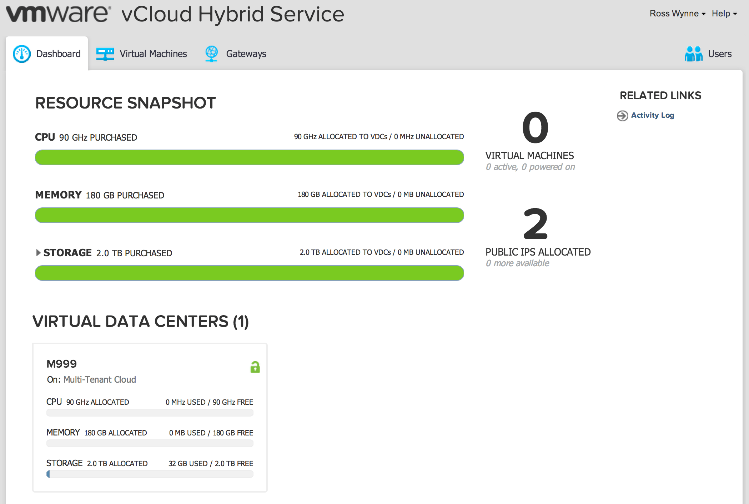Click the M999 memory usage bar
This screenshot has height=504, width=749.
(150, 443)
